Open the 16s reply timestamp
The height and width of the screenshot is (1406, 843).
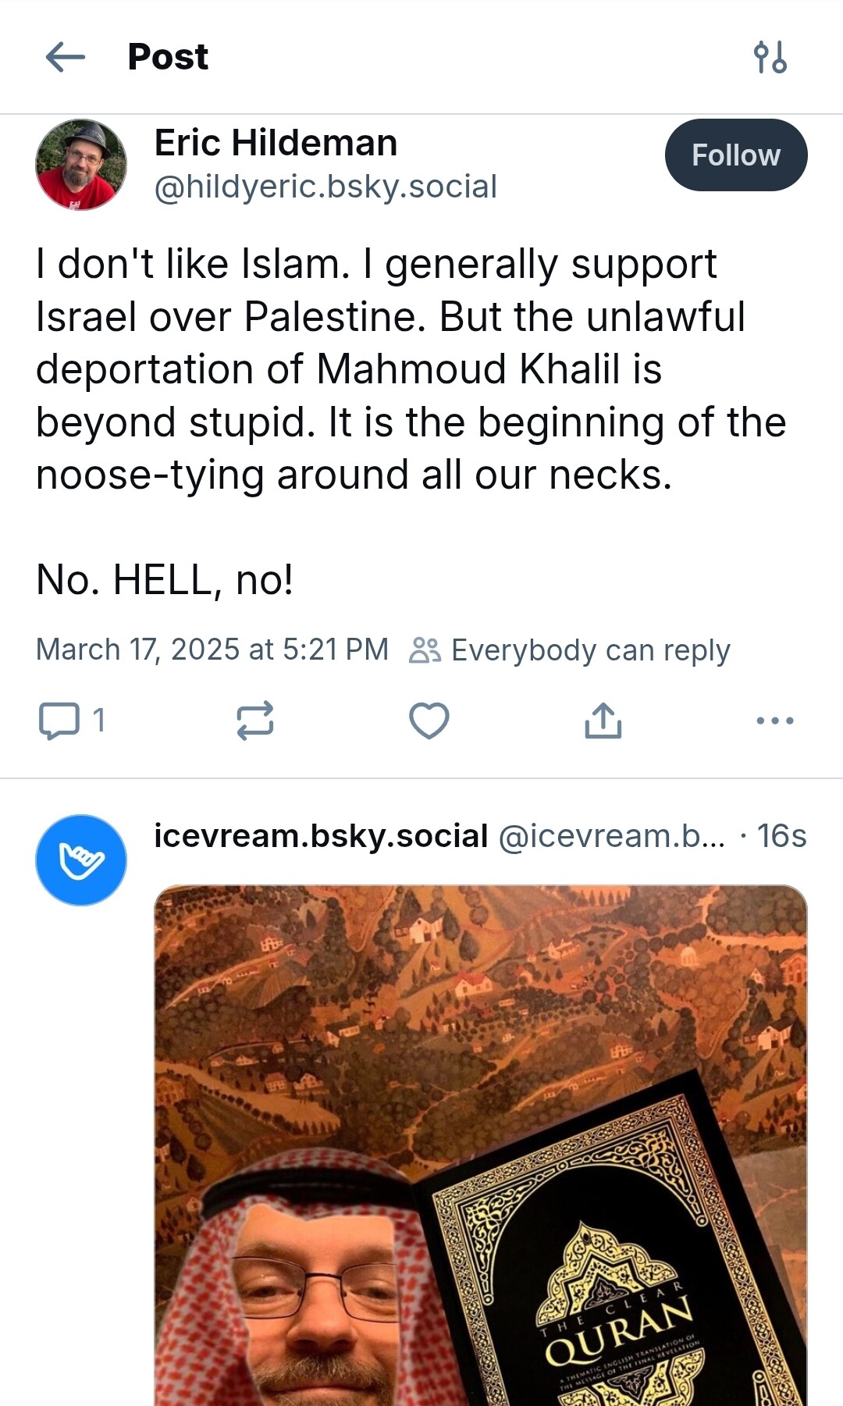tap(782, 836)
